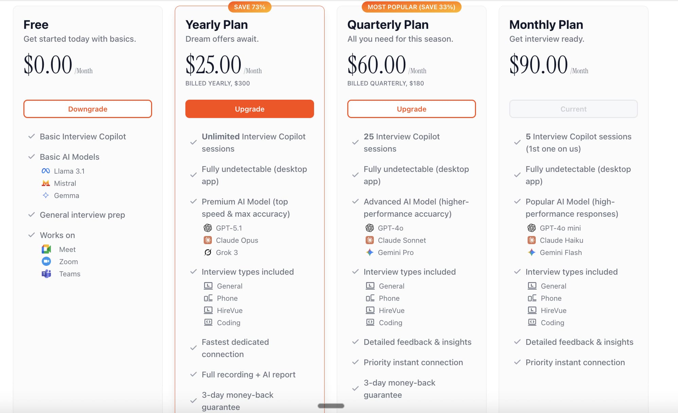Click the Phone interview icon in Quarterly Plan
Viewport: 678px width, 413px height.
pos(370,298)
